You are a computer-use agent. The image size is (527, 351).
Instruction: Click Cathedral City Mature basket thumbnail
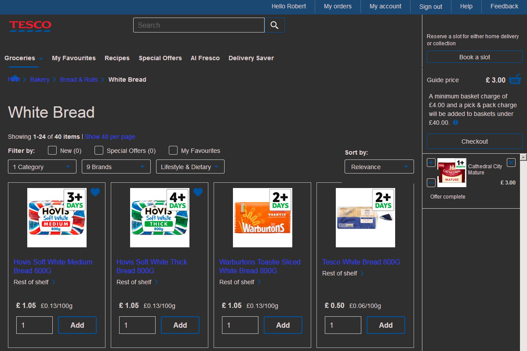pyautogui.click(x=452, y=173)
